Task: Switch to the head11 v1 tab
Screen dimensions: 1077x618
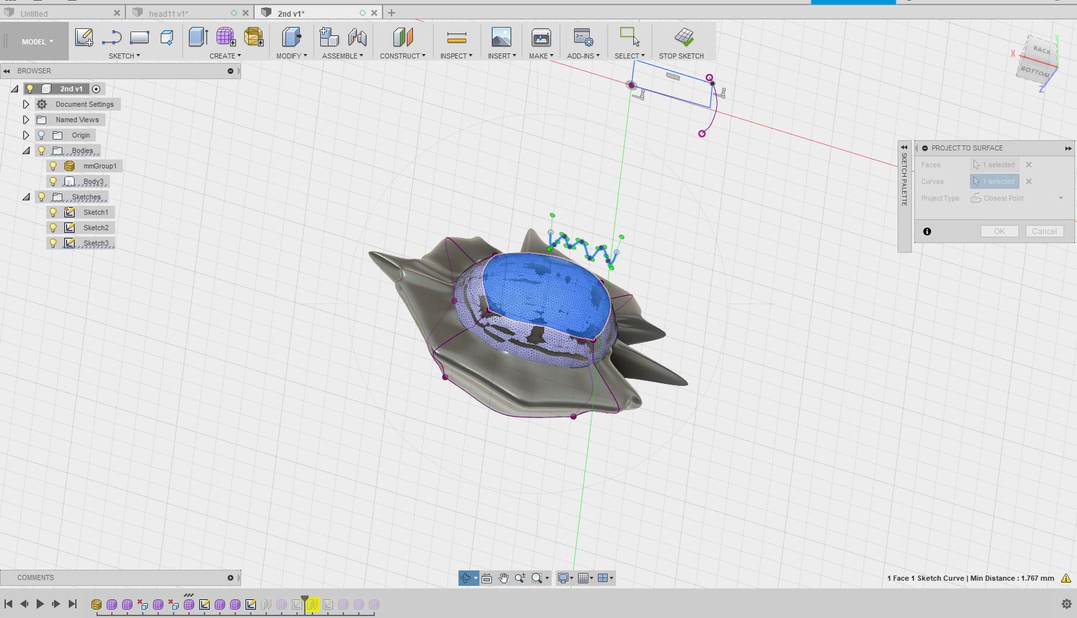Action: tap(167, 13)
